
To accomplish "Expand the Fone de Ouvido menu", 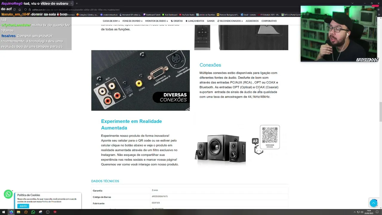I will [x=132, y=21].
